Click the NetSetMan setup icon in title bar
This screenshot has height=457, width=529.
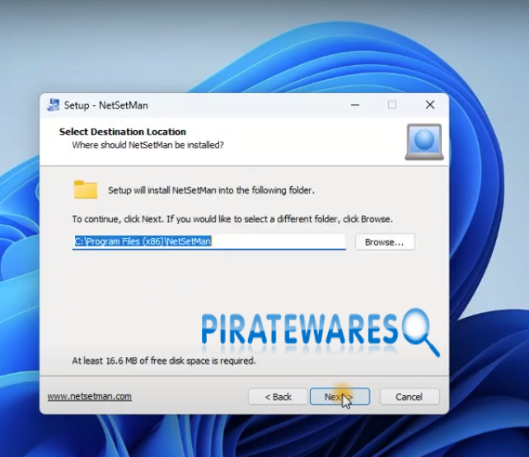click(52, 105)
